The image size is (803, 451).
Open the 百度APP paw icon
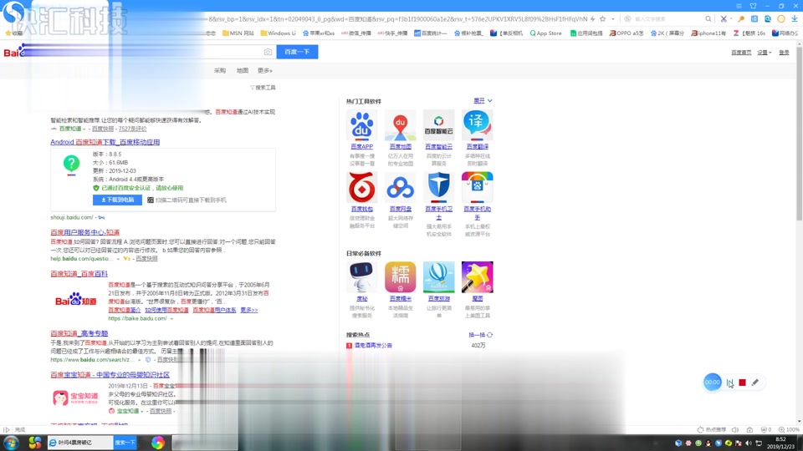(x=361, y=125)
